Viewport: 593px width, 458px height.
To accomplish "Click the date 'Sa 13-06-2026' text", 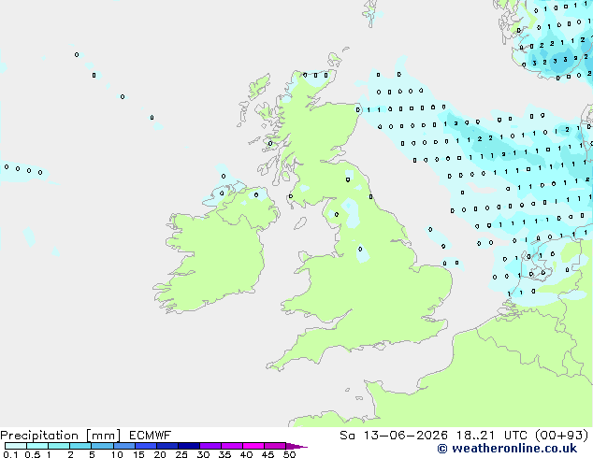I will click(394, 436).
